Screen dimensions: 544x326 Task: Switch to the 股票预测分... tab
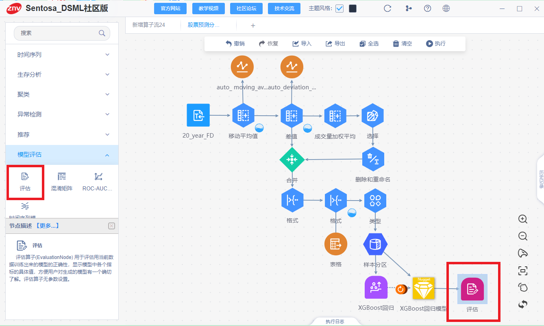203,25
